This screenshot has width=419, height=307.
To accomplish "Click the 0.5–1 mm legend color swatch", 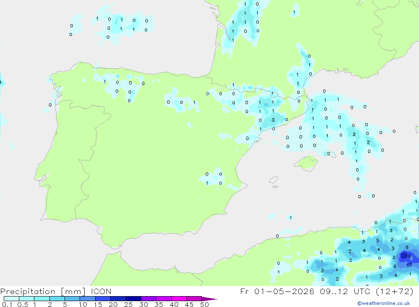I will click(27, 299).
